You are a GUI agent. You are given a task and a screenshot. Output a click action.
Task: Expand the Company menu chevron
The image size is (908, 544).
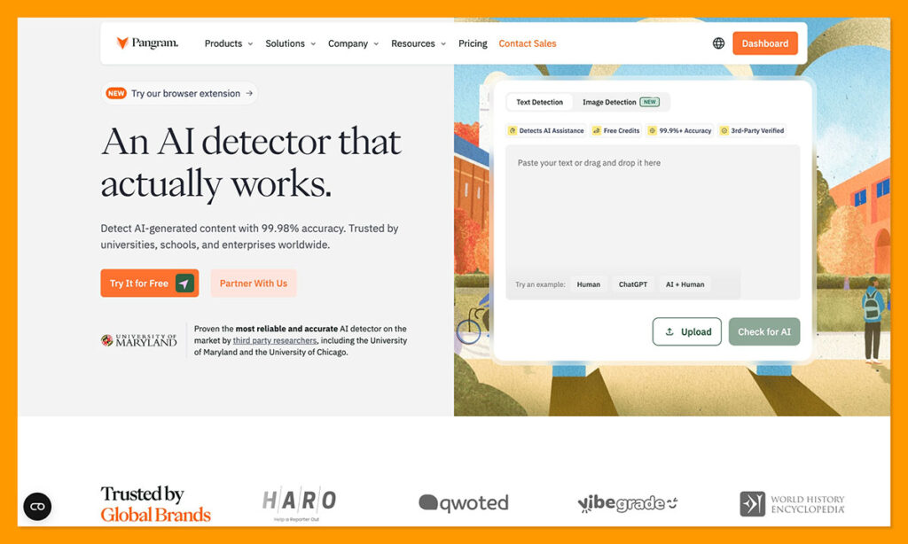[x=376, y=44]
